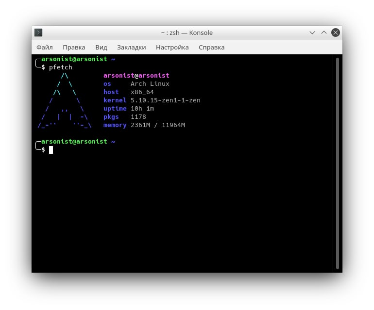Open the Файл menu
The width and height of the screenshot is (374, 310).
45,47
